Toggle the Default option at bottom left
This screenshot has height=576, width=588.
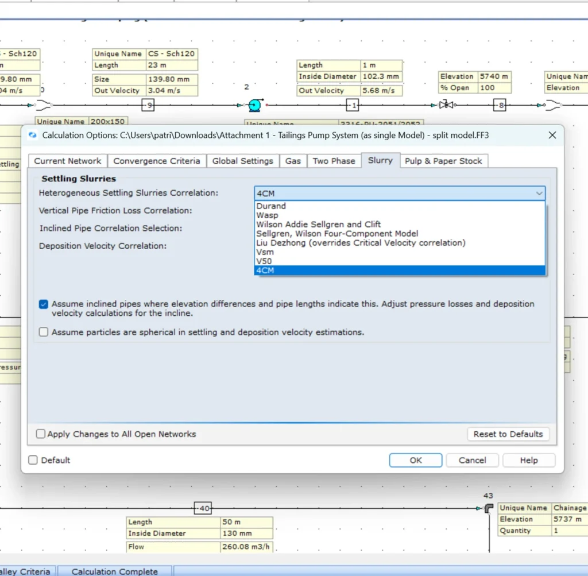[33, 460]
